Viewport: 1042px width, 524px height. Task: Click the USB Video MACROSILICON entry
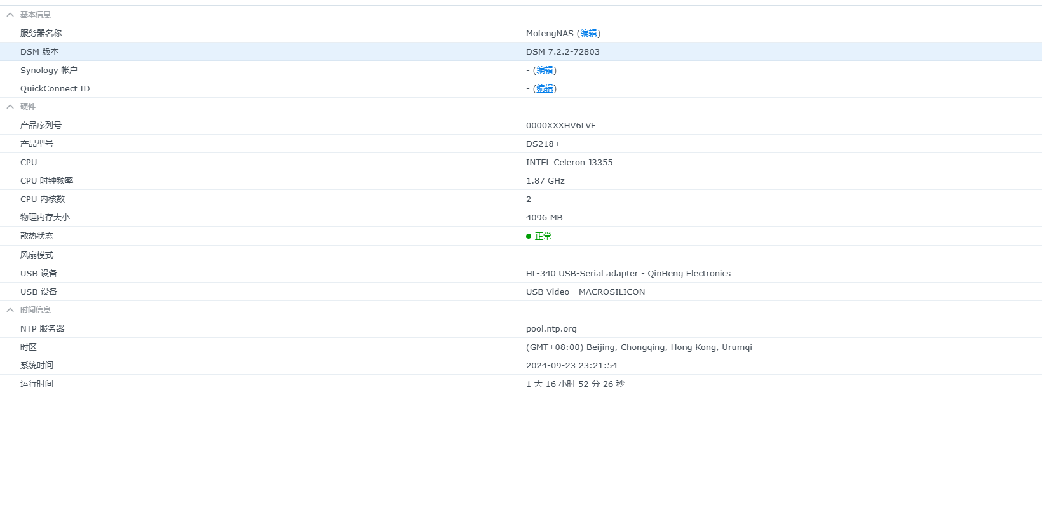(585, 292)
